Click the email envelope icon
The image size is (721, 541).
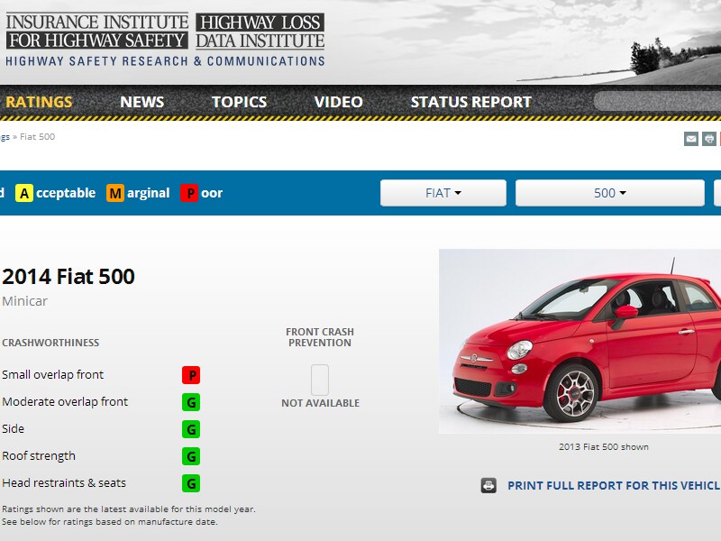coord(690,139)
